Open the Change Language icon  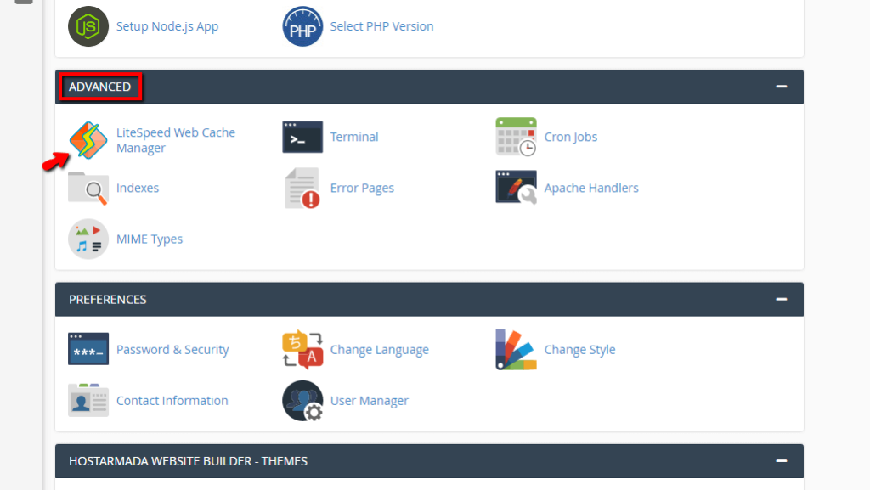(302, 350)
